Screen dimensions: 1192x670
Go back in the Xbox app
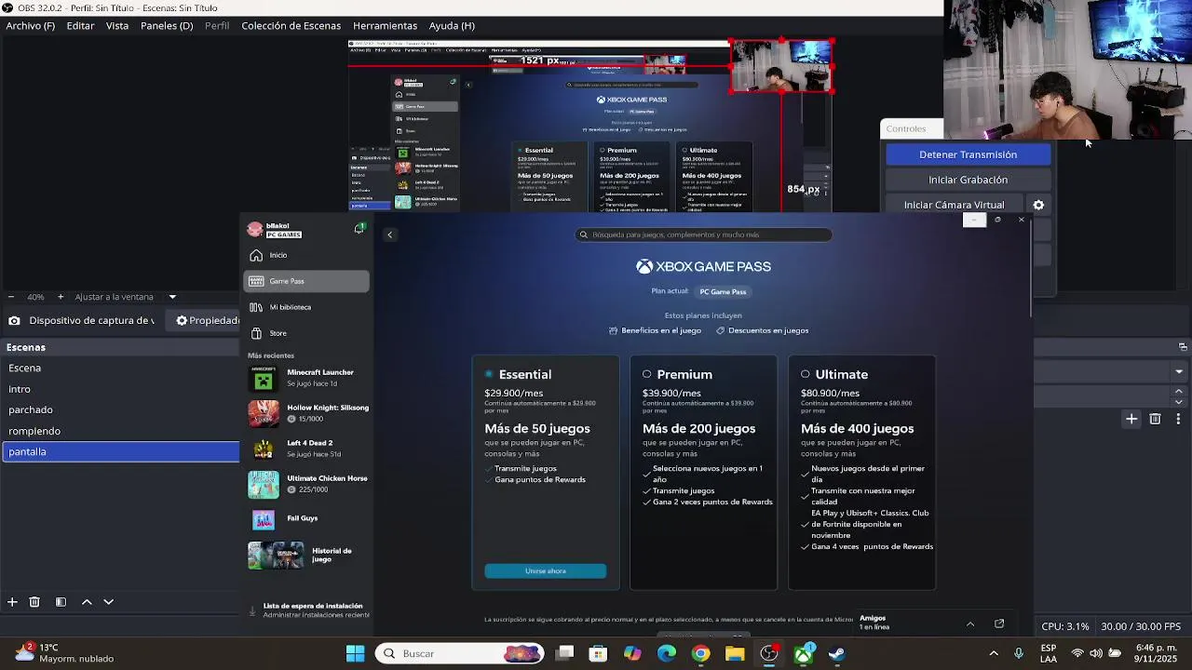390,234
